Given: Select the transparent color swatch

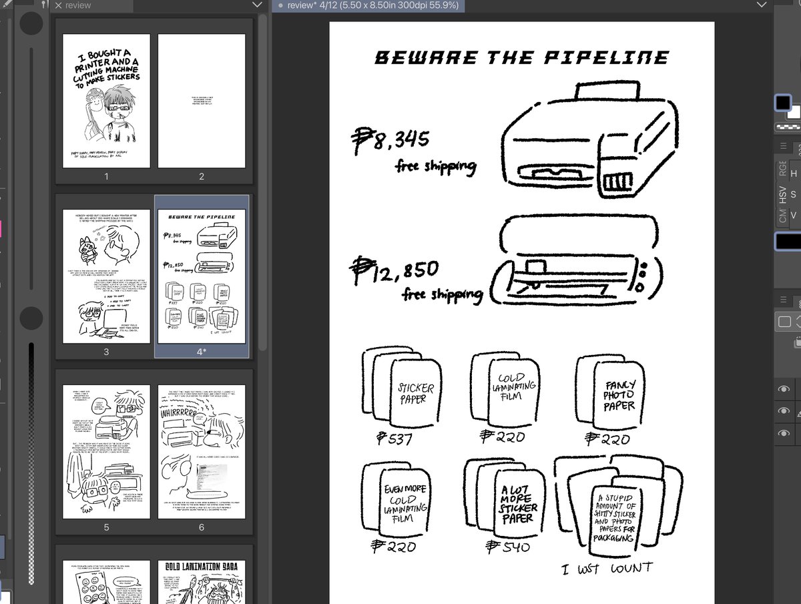Looking at the screenshot, I should 787,127.
